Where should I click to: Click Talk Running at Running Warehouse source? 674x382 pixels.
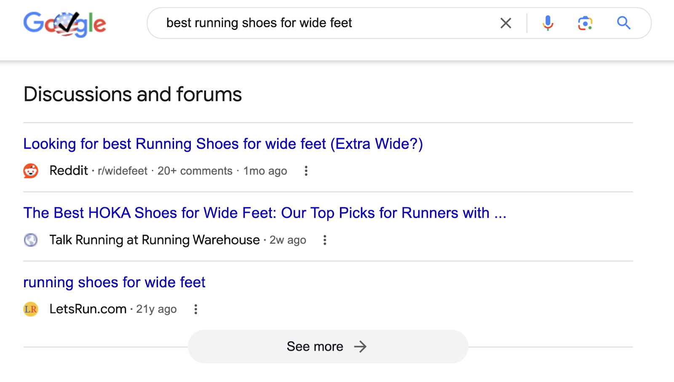(154, 240)
